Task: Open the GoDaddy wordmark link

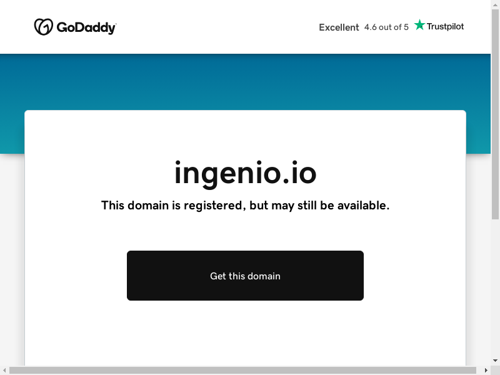Action: 86,27
